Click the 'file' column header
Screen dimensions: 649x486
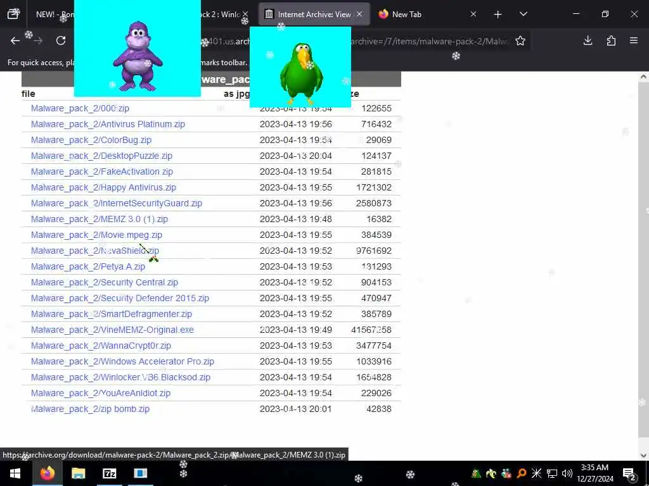point(28,94)
